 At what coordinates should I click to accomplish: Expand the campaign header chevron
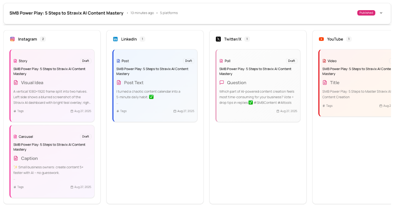click(x=381, y=13)
